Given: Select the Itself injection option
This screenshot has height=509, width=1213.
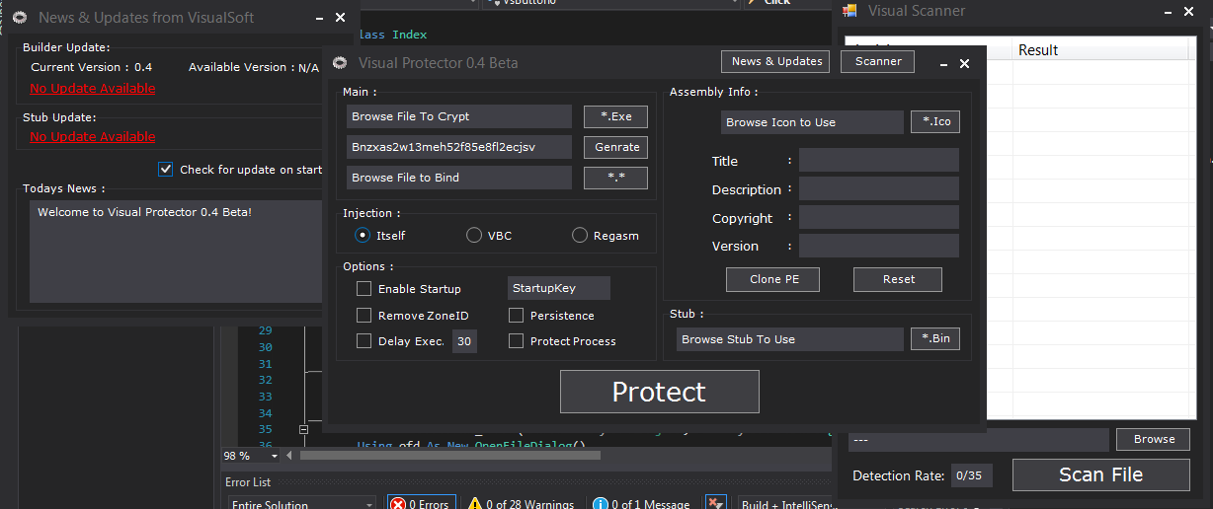Looking at the screenshot, I should 363,236.
